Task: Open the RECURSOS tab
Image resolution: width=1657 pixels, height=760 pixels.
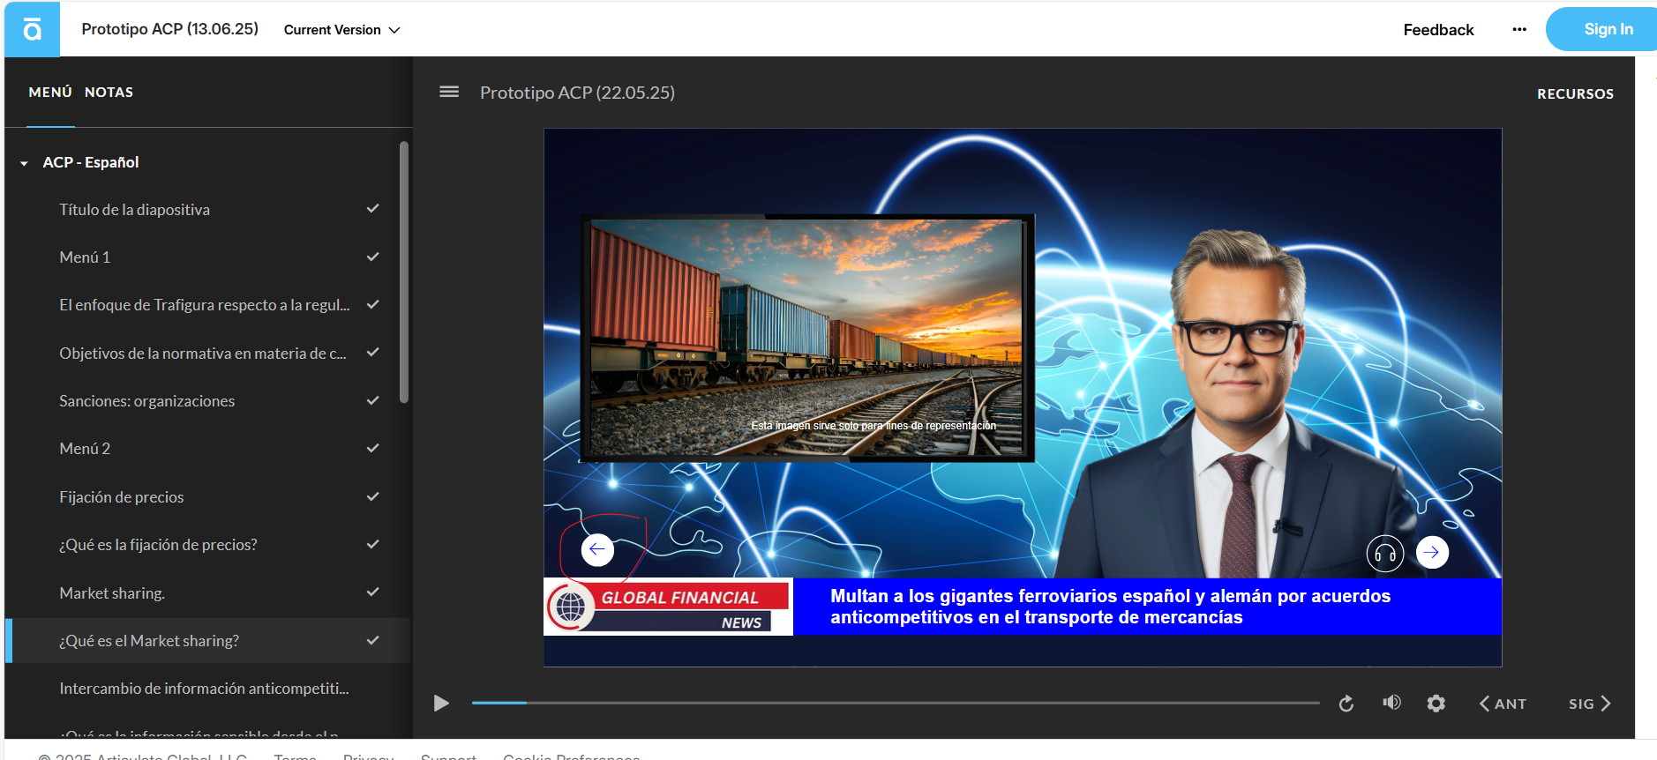Action: pos(1575,93)
